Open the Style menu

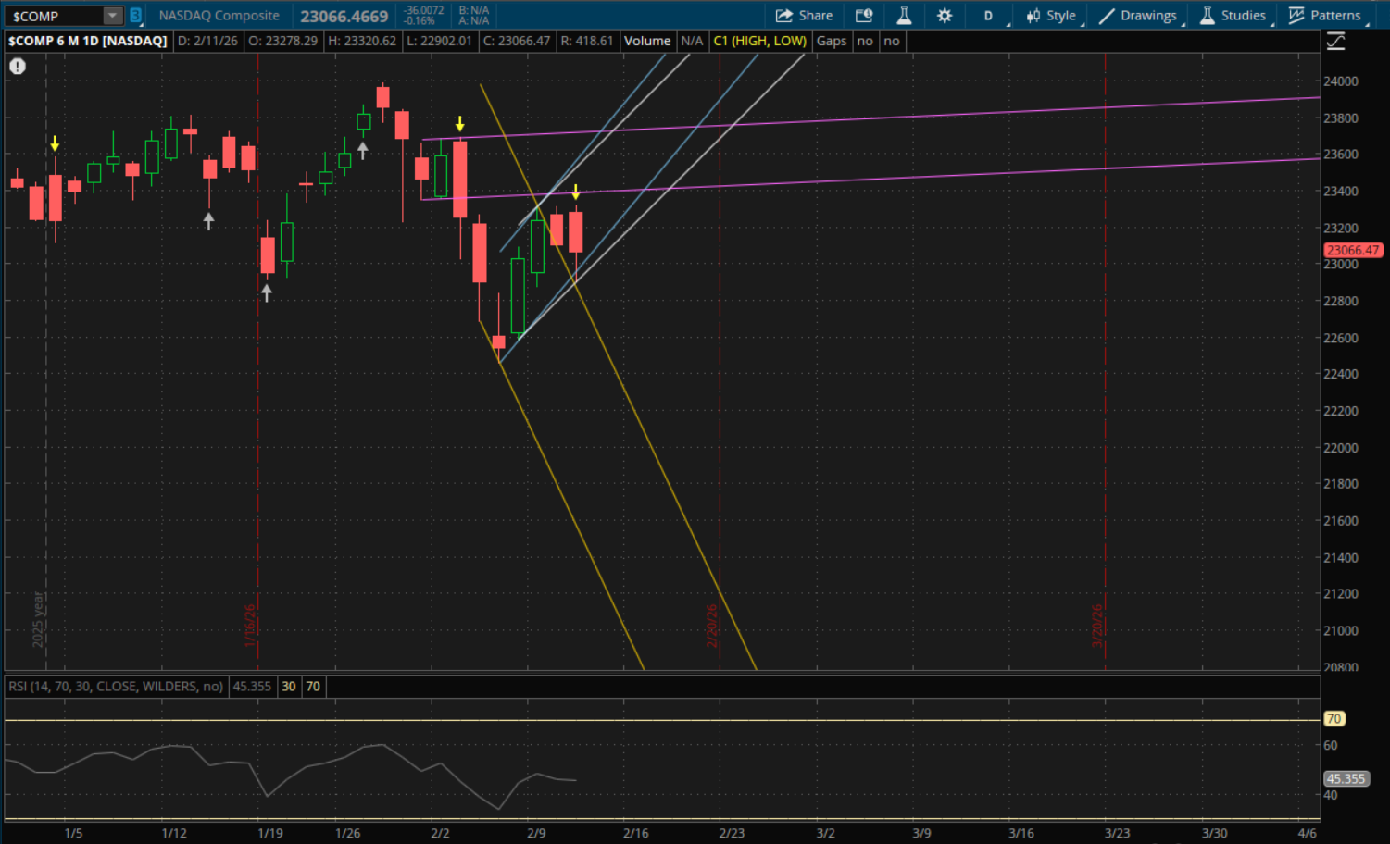1051,16
